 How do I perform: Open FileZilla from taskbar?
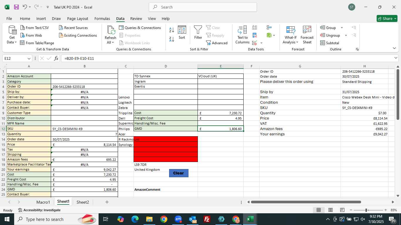[x=207, y=219]
